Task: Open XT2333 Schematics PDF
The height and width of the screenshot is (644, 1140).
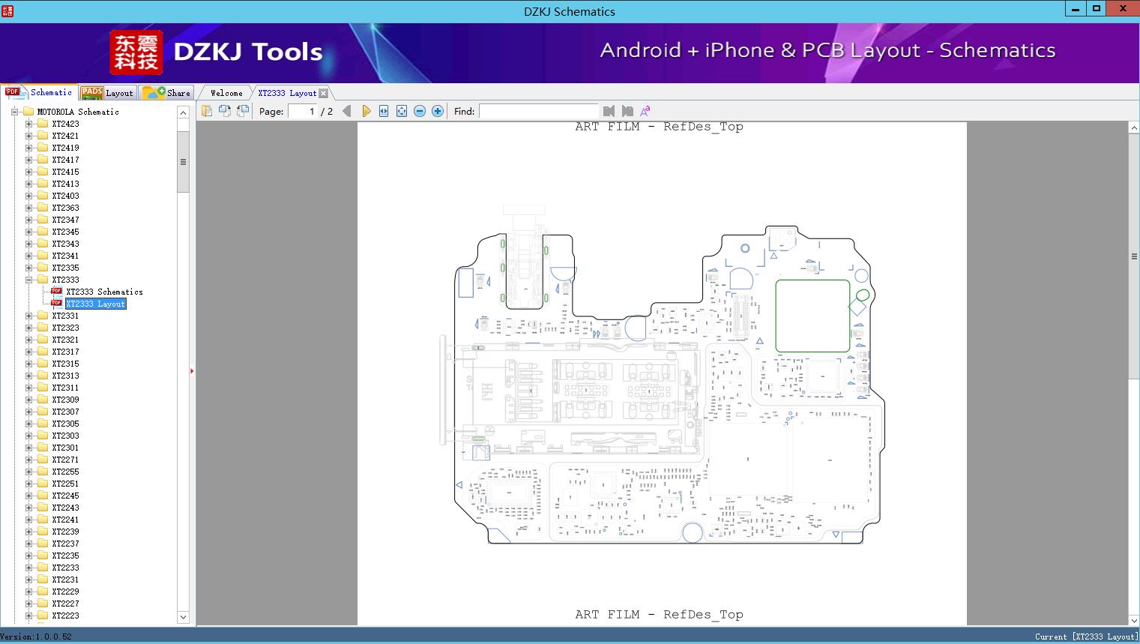Action: click(x=104, y=292)
